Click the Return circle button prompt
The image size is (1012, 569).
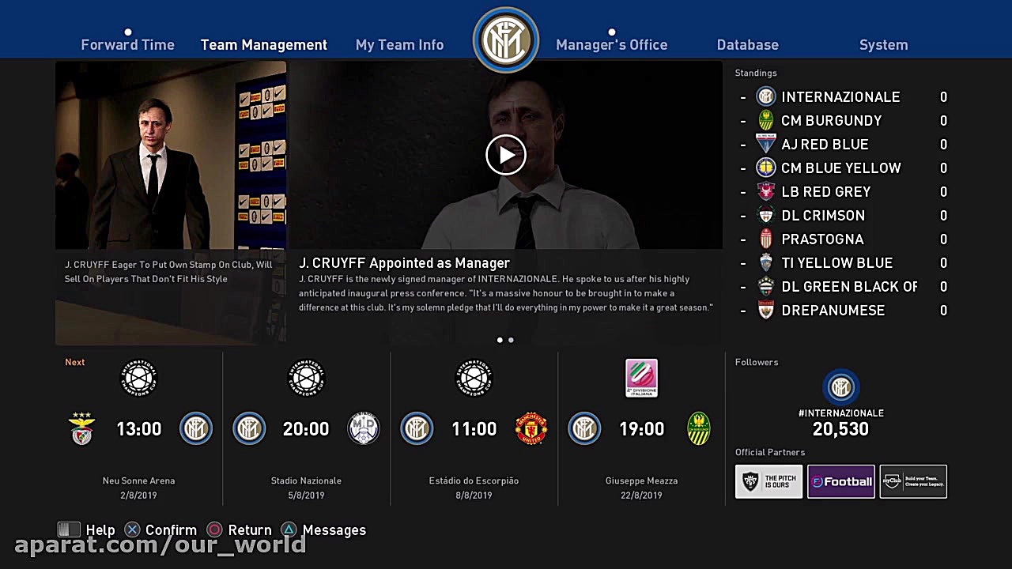(x=239, y=530)
